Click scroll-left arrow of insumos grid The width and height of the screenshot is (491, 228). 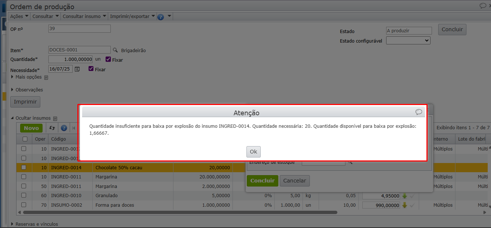click(20, 212)
